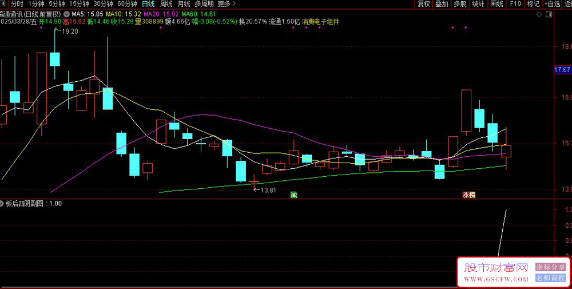The image size is (572, 289).
Task: Click the 13.81 low price annotation
Action: [268, 190]
